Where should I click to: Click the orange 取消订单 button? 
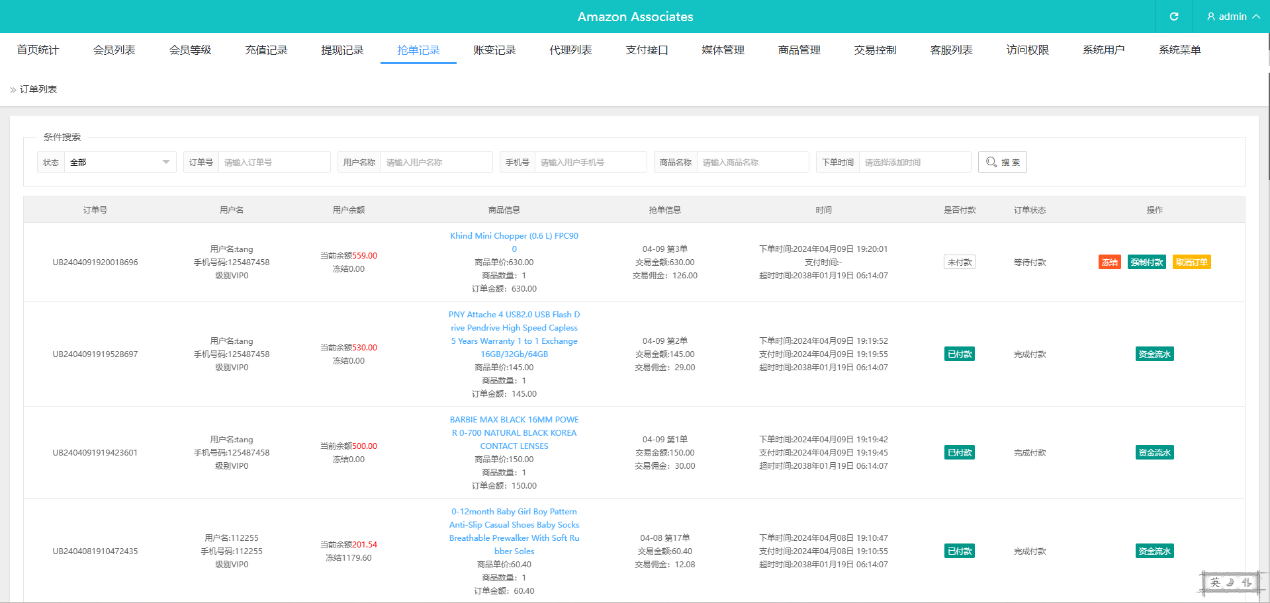pos(1191,262)
